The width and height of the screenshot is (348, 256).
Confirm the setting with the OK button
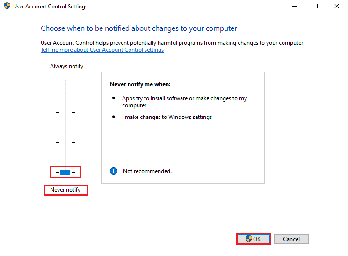click(x=254, y=239)
